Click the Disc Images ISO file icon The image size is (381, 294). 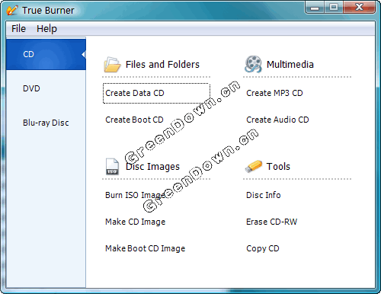pyautogui.click(x=112, y=167)
